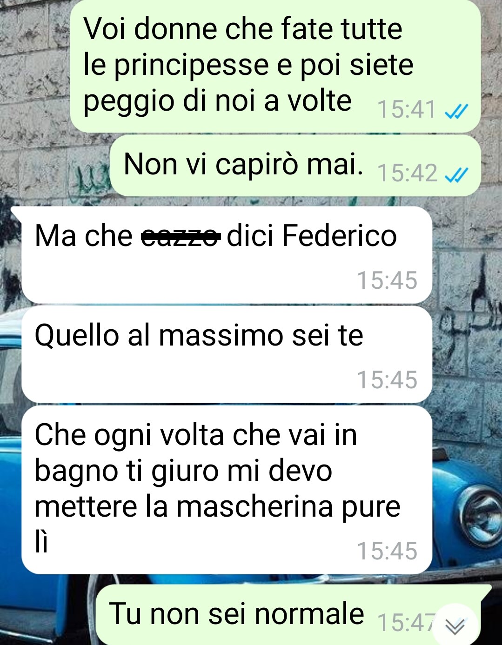Tap the crossed-out word in the received message
Viewport: 502px width, 645px height.
[x=181, y=236]
